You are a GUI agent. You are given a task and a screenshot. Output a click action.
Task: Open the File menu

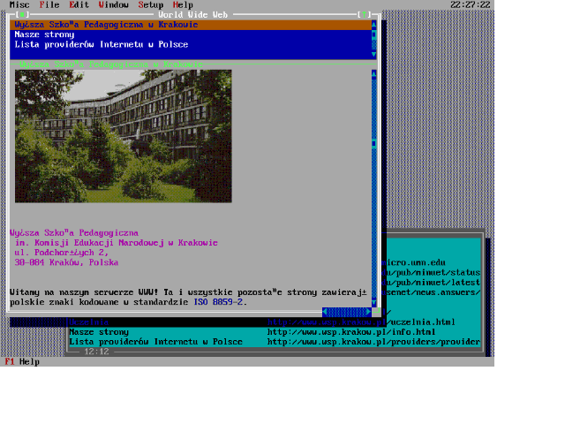click(49, 4)
